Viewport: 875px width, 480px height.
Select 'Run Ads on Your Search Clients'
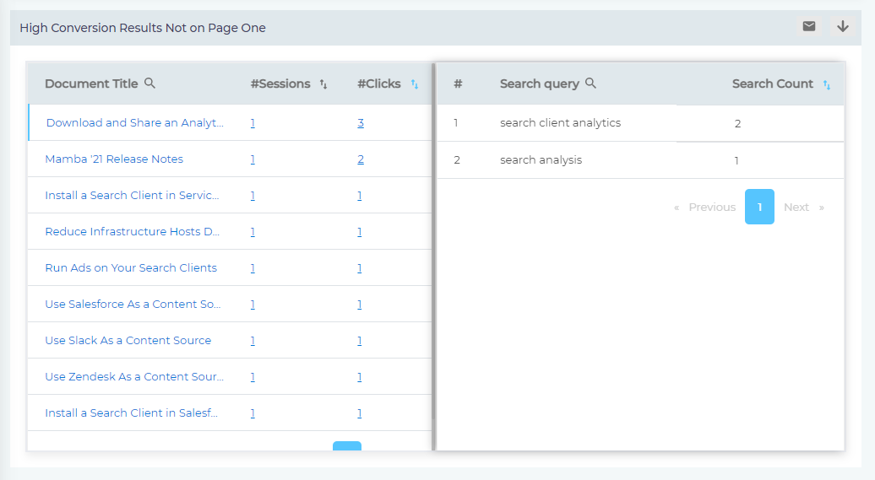tap(131, 268)
